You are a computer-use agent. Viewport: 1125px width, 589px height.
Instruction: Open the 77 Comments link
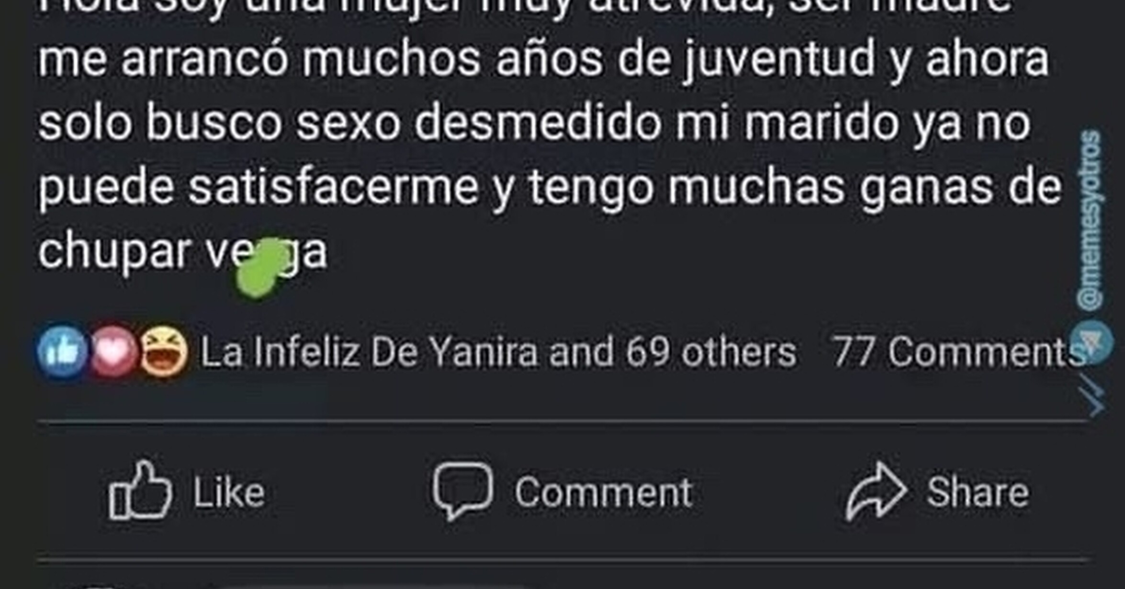957,352
